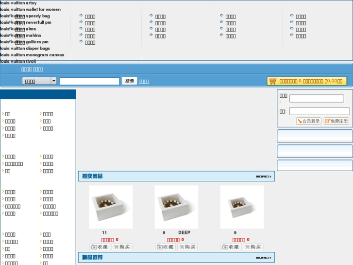Focus the search keyword input field

tap(89, 81)
